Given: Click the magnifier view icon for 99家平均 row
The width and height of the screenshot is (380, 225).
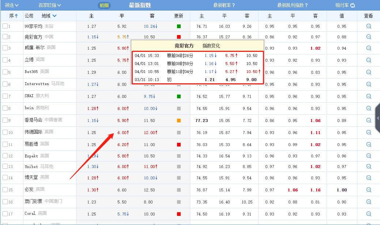Looking at the screenshot, I should click(368, 25).
